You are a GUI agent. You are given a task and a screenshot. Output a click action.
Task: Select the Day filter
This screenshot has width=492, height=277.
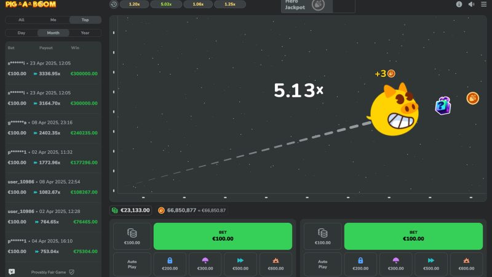(22, 33)
